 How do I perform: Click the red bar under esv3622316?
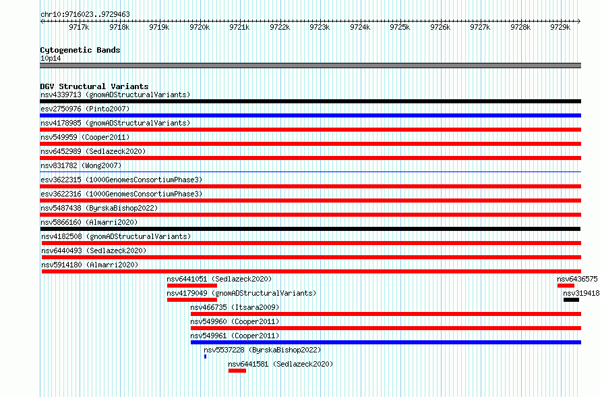pos(310,201)
